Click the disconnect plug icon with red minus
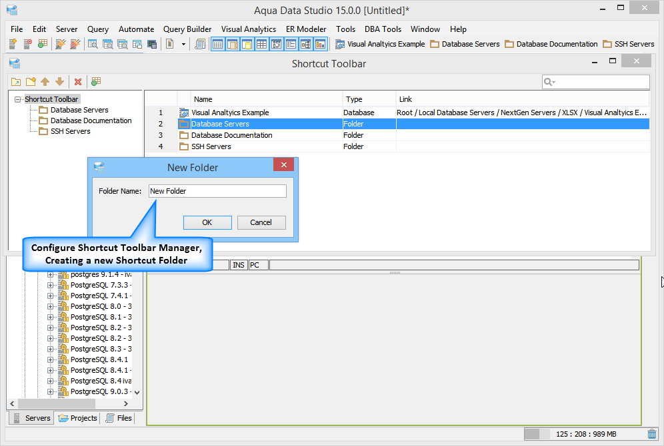The width and height of the screenshot is (664, 446). (75, 43)
